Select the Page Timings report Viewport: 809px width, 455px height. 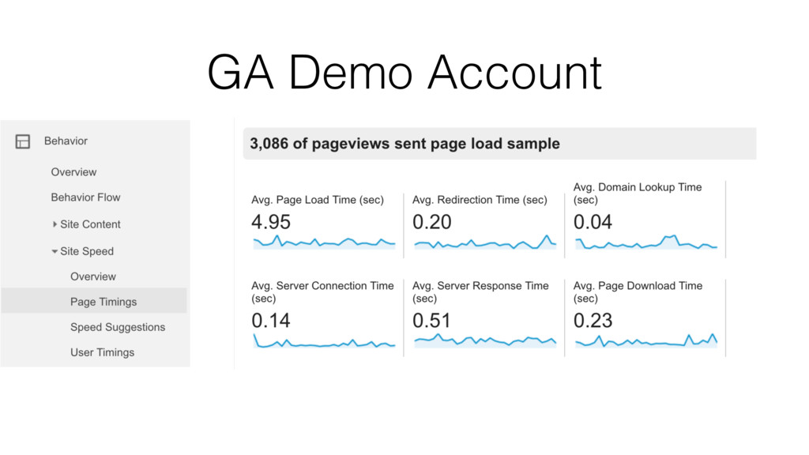pos(94,301)
